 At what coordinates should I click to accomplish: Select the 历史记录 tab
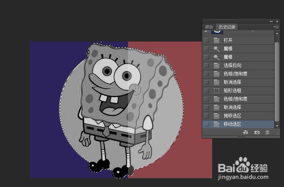[x=227, y=27]
